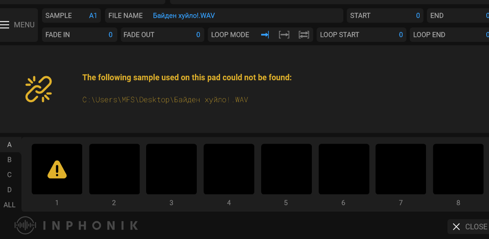Switch to pad bank B

click(10, 160)
